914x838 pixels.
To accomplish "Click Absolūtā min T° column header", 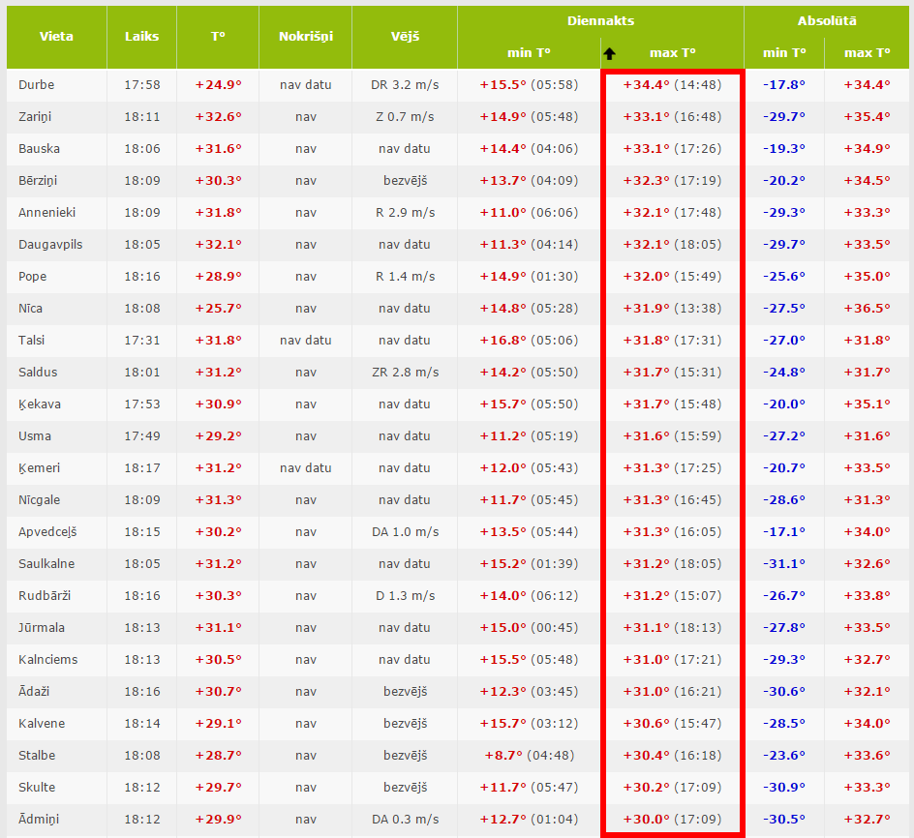I will (784, 52).
